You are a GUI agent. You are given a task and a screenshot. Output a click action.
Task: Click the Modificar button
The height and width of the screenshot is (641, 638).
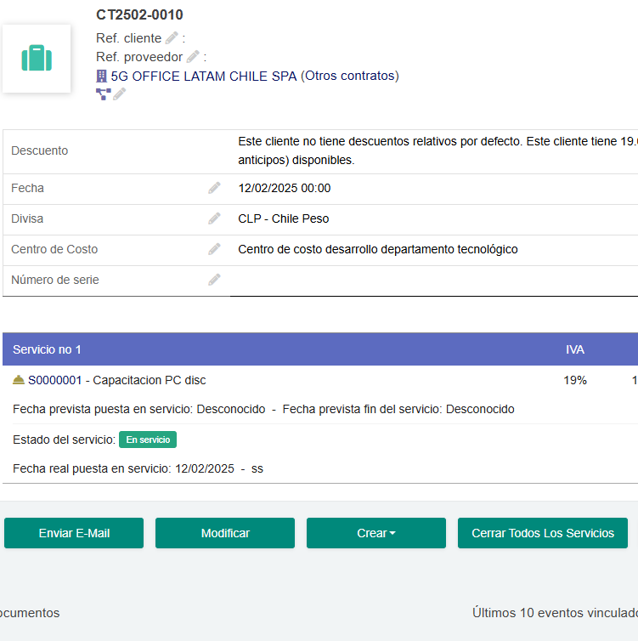point(225,533)
